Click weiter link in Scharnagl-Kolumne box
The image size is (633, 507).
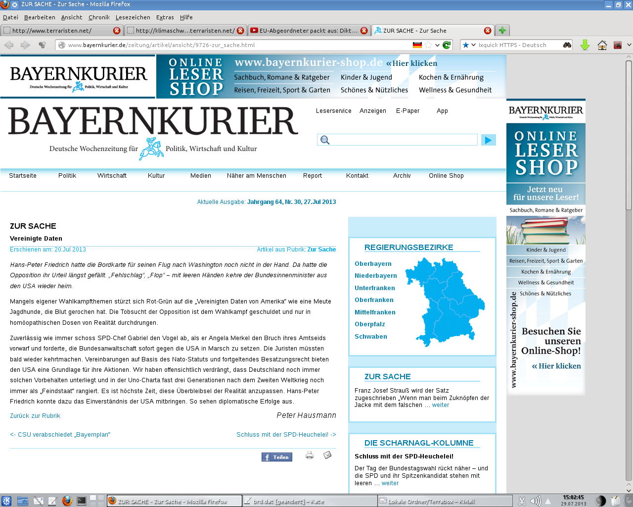point(390,483)
